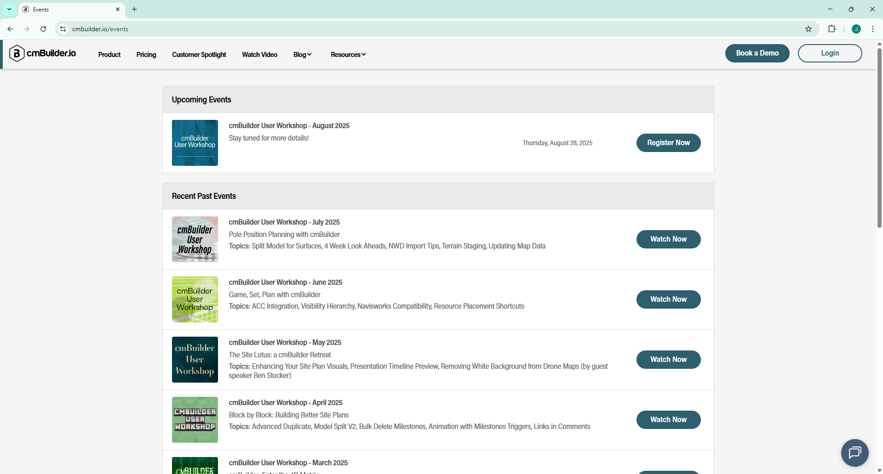Image resolution: width=883 pixels, height=474 pixels.
Task: Click 'Game, Set, Plan with cmBuilder' text
Action: point(275,295)
